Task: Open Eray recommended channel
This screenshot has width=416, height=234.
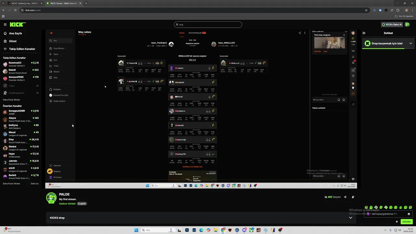Action: point(21,141)
